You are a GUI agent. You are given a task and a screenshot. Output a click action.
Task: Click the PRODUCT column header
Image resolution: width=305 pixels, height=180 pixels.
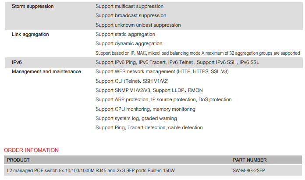(x=18, y=160)
